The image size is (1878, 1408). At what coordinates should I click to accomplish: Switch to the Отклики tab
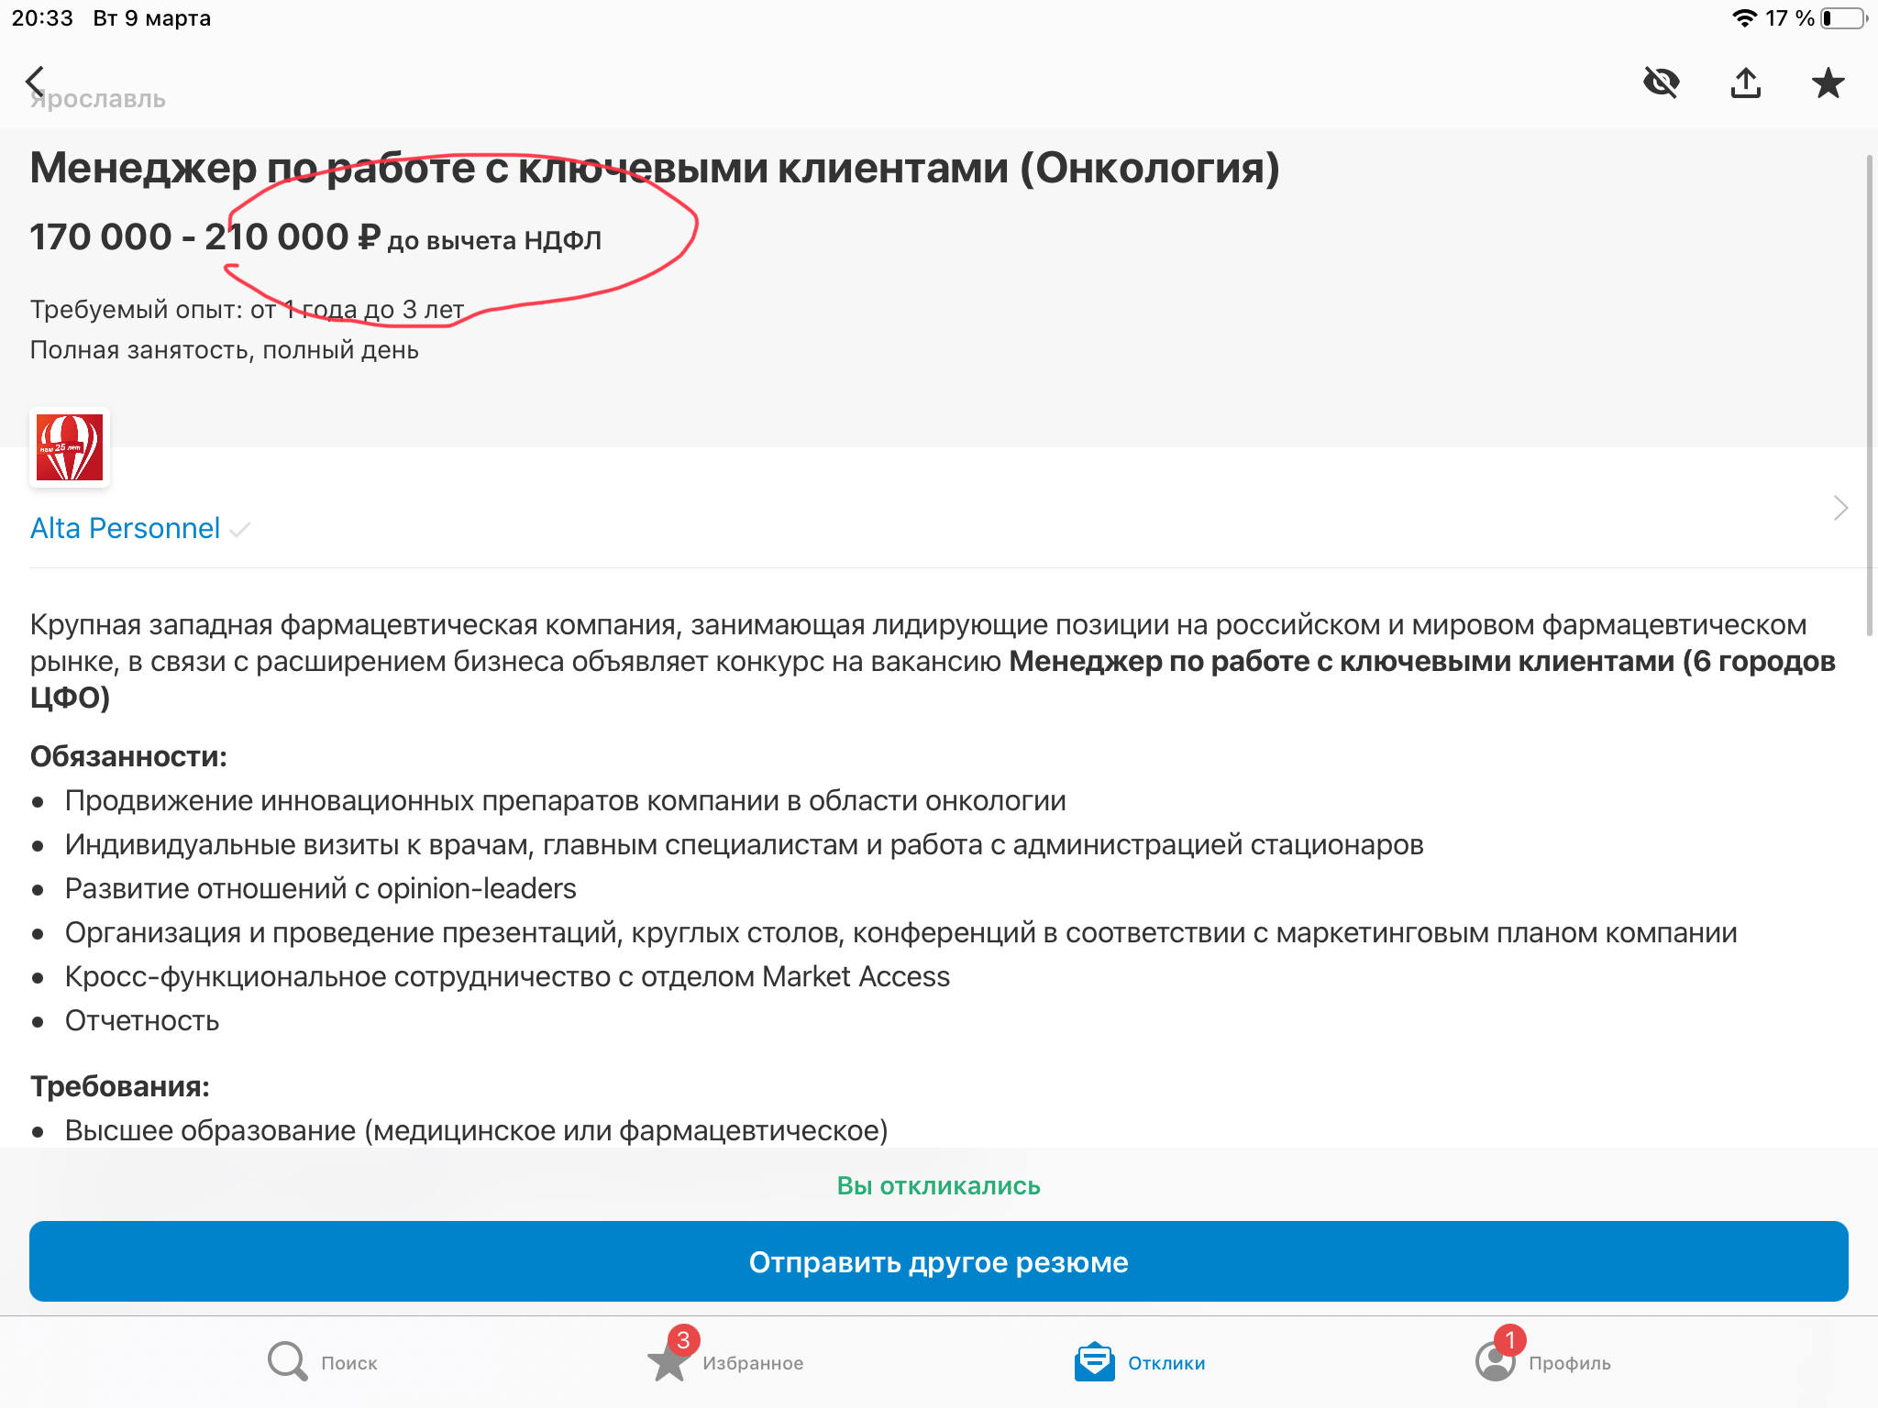pos(1140,1362)
